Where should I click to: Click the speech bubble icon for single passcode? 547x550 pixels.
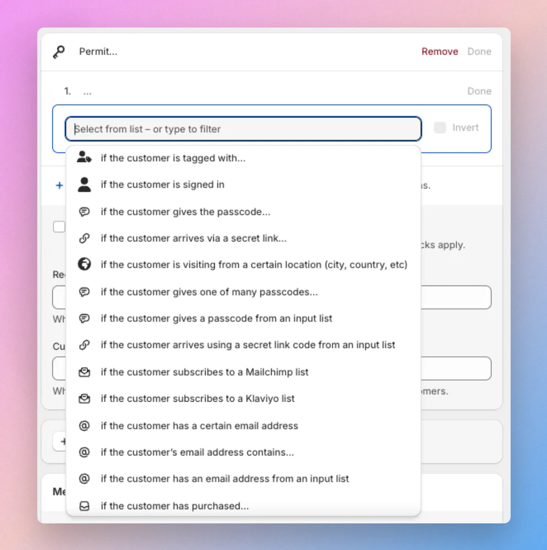pyautogui.click(x=84, y=212)
